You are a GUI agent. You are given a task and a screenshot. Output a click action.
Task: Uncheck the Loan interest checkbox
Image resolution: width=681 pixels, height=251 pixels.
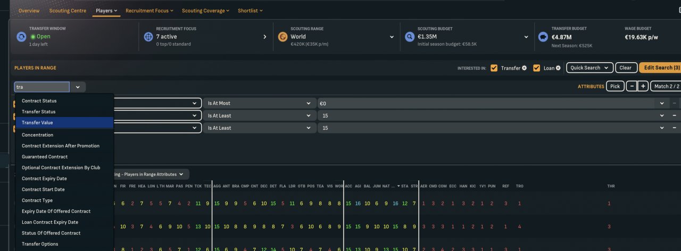tap(536, 68)
